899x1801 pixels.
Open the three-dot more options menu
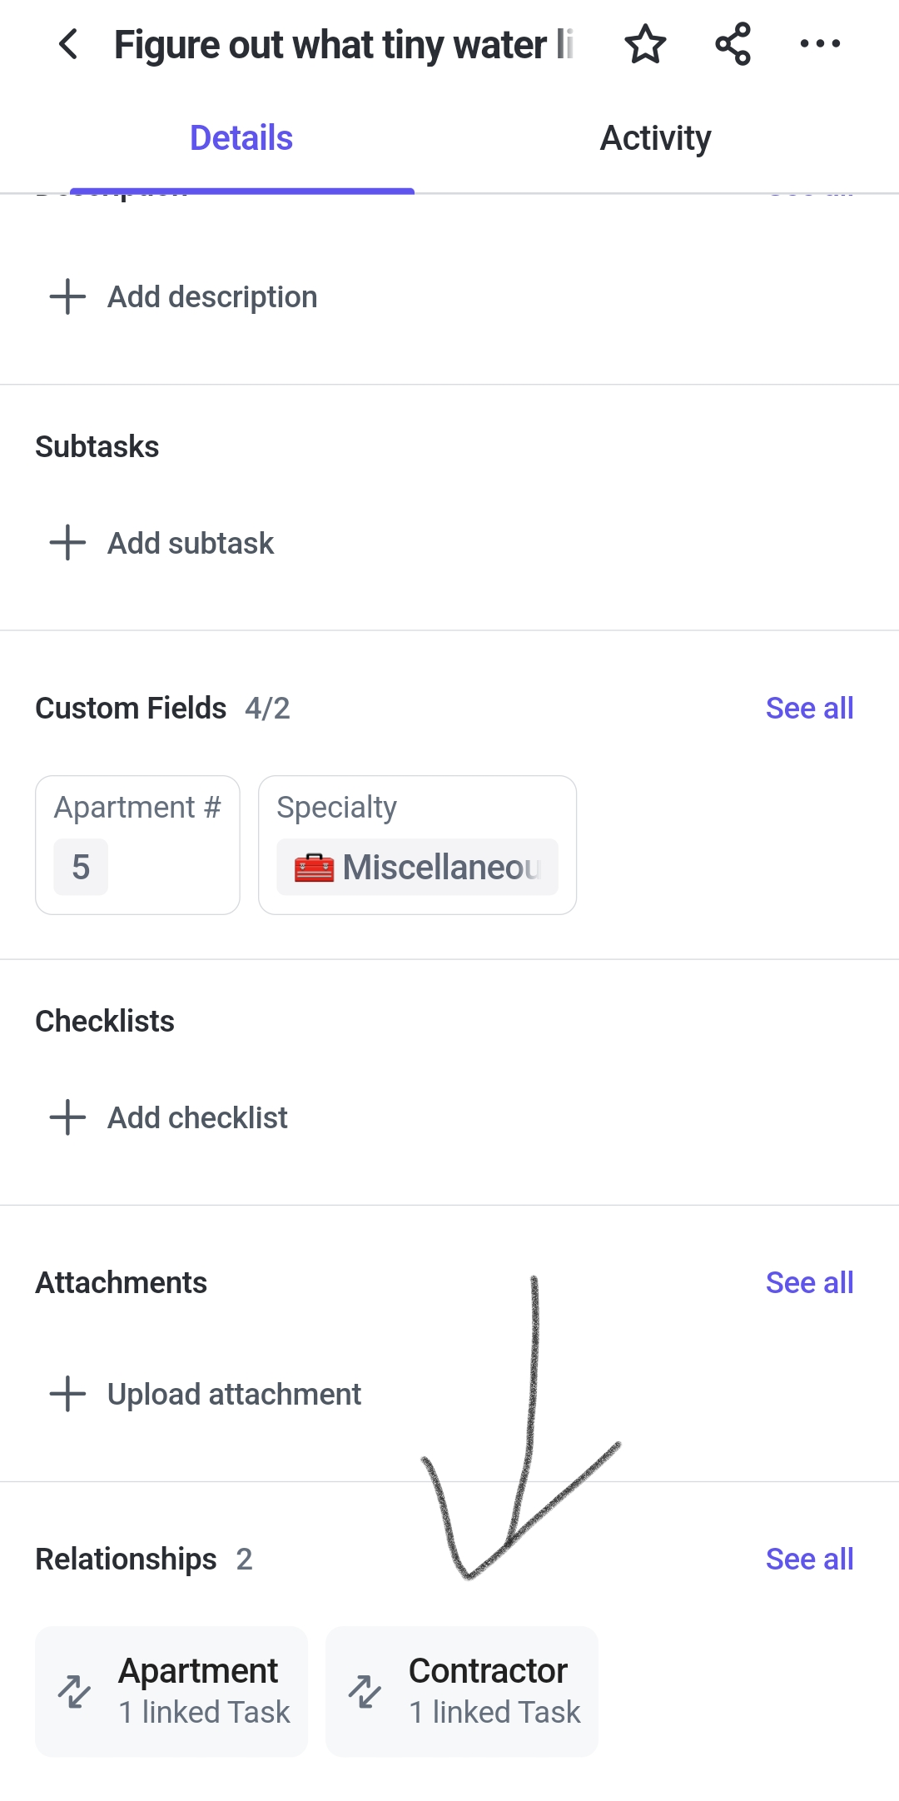point(820,43)
